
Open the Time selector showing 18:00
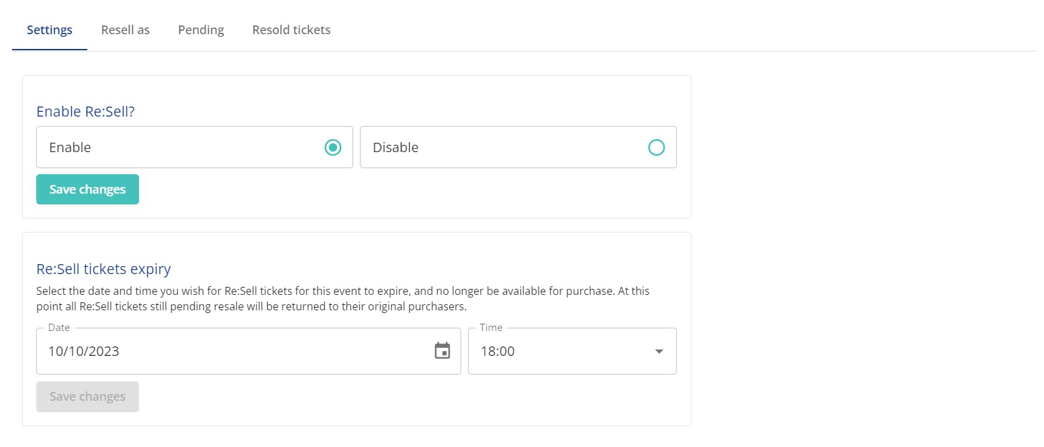(x=572, y=351)
